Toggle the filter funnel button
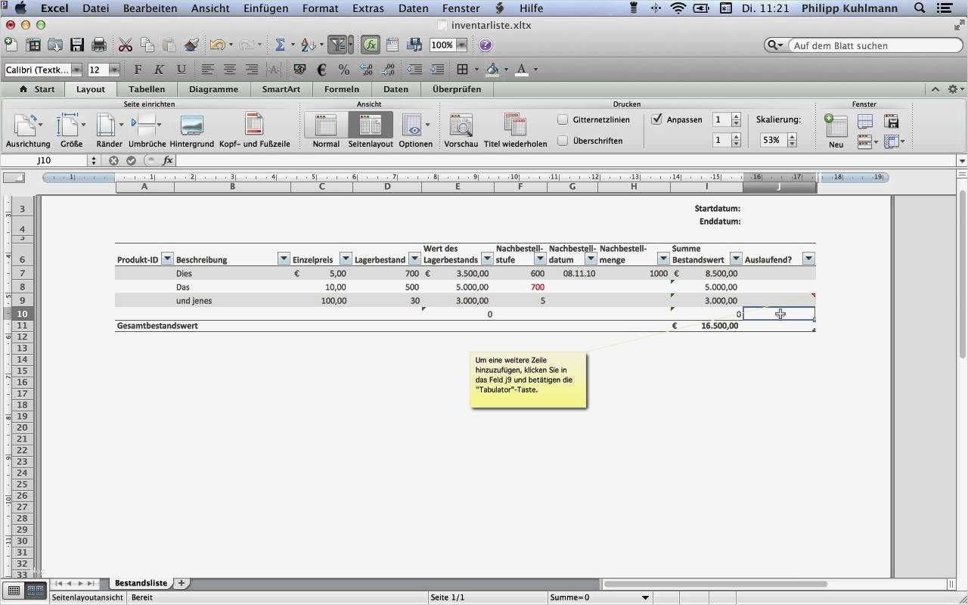Image resolution: width=968 pixels, height=605 pixels. [x=337, y=45]
